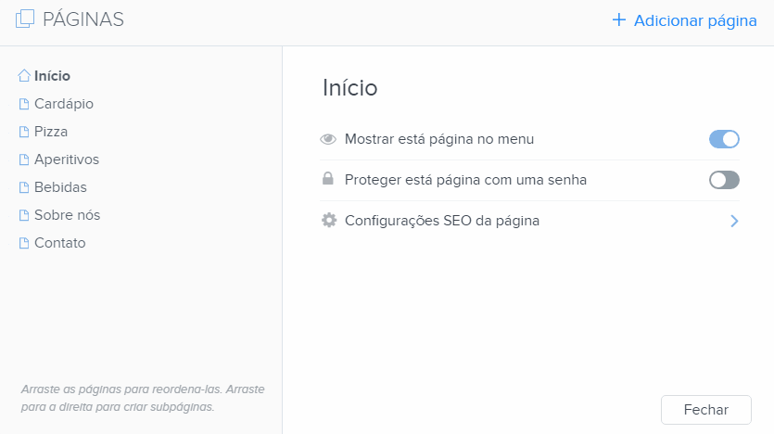The height and width of the screenshot is (434, 774).
Task: Click the gear icon for SEO settings
Action: 329,220
